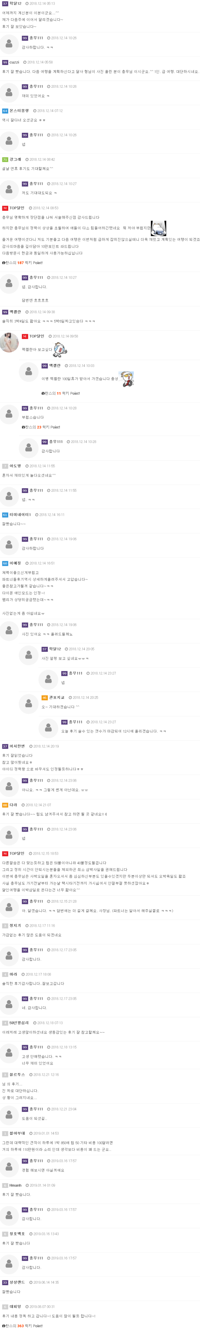Click the gift icon beside 11 럭키 Point
The image size is (200, 1330).
tap(43, 393)
